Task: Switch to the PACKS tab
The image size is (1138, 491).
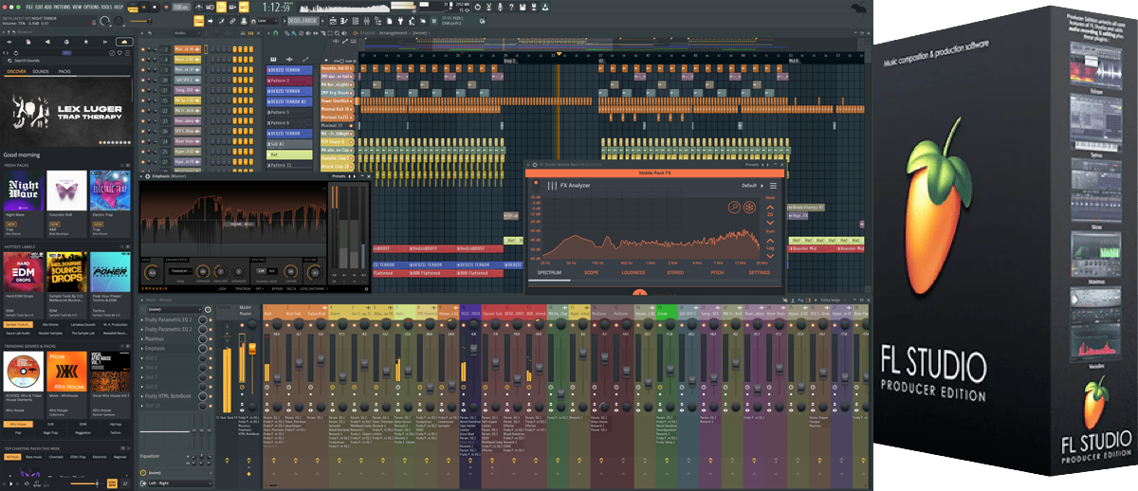Action: coord(64,71)
